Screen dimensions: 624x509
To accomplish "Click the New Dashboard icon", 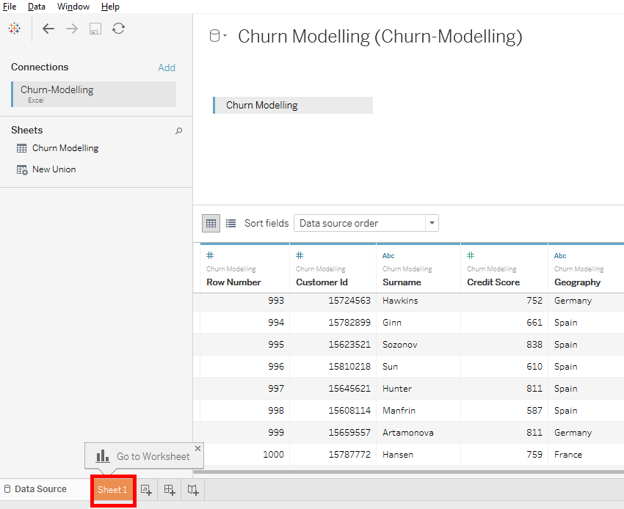I will tap(170, 490).
